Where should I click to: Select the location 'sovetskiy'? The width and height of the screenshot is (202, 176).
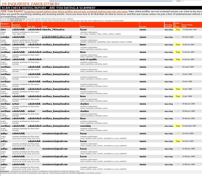85,126
